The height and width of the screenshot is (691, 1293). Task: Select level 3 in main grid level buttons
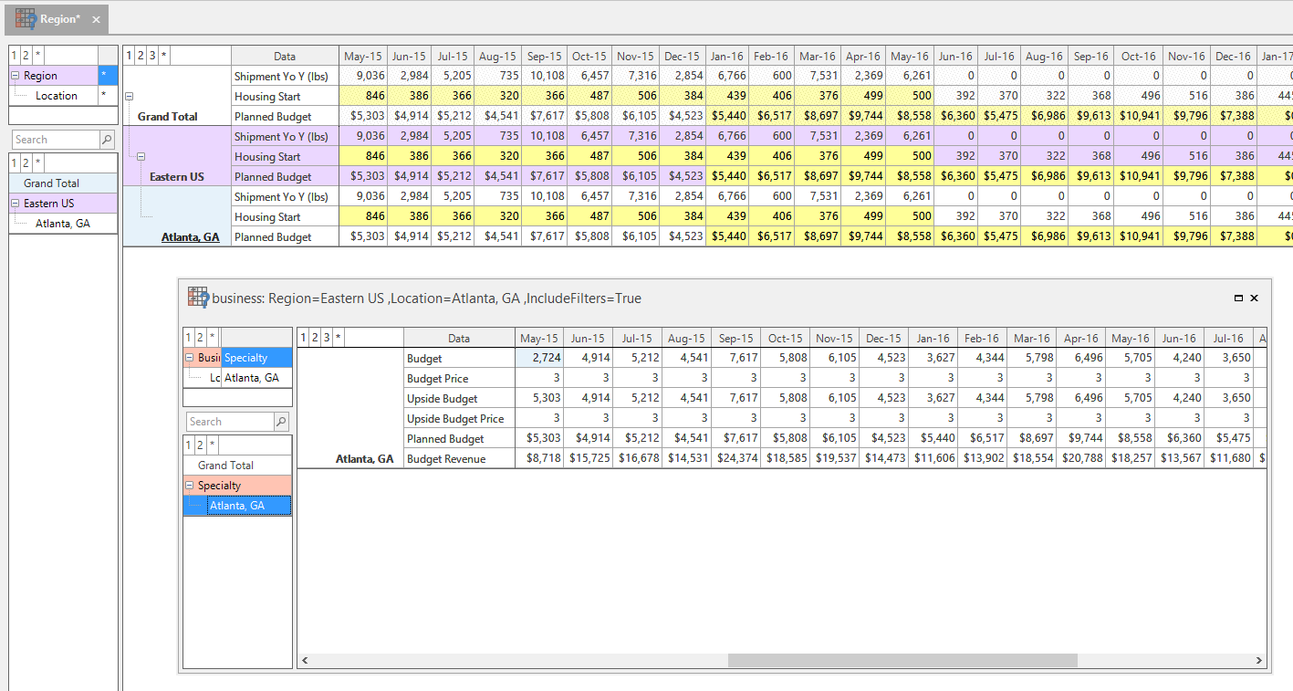coord(152,56)
